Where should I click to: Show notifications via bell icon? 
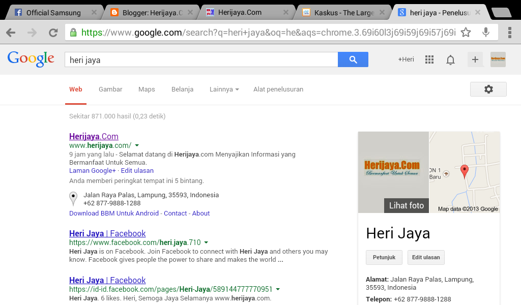tap(450, 60)
